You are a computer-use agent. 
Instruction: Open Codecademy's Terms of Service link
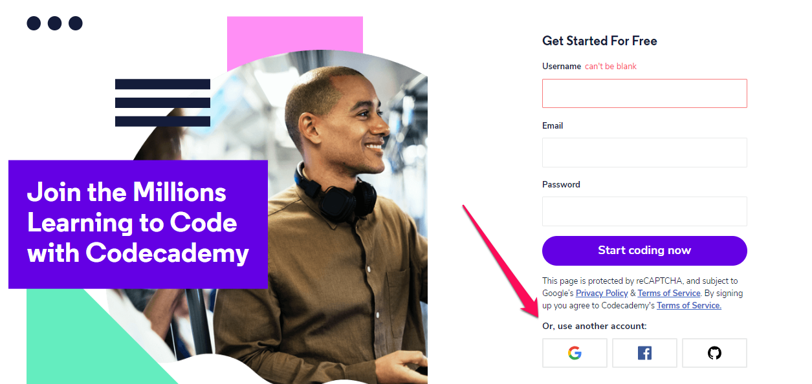[x=689, y=305]
